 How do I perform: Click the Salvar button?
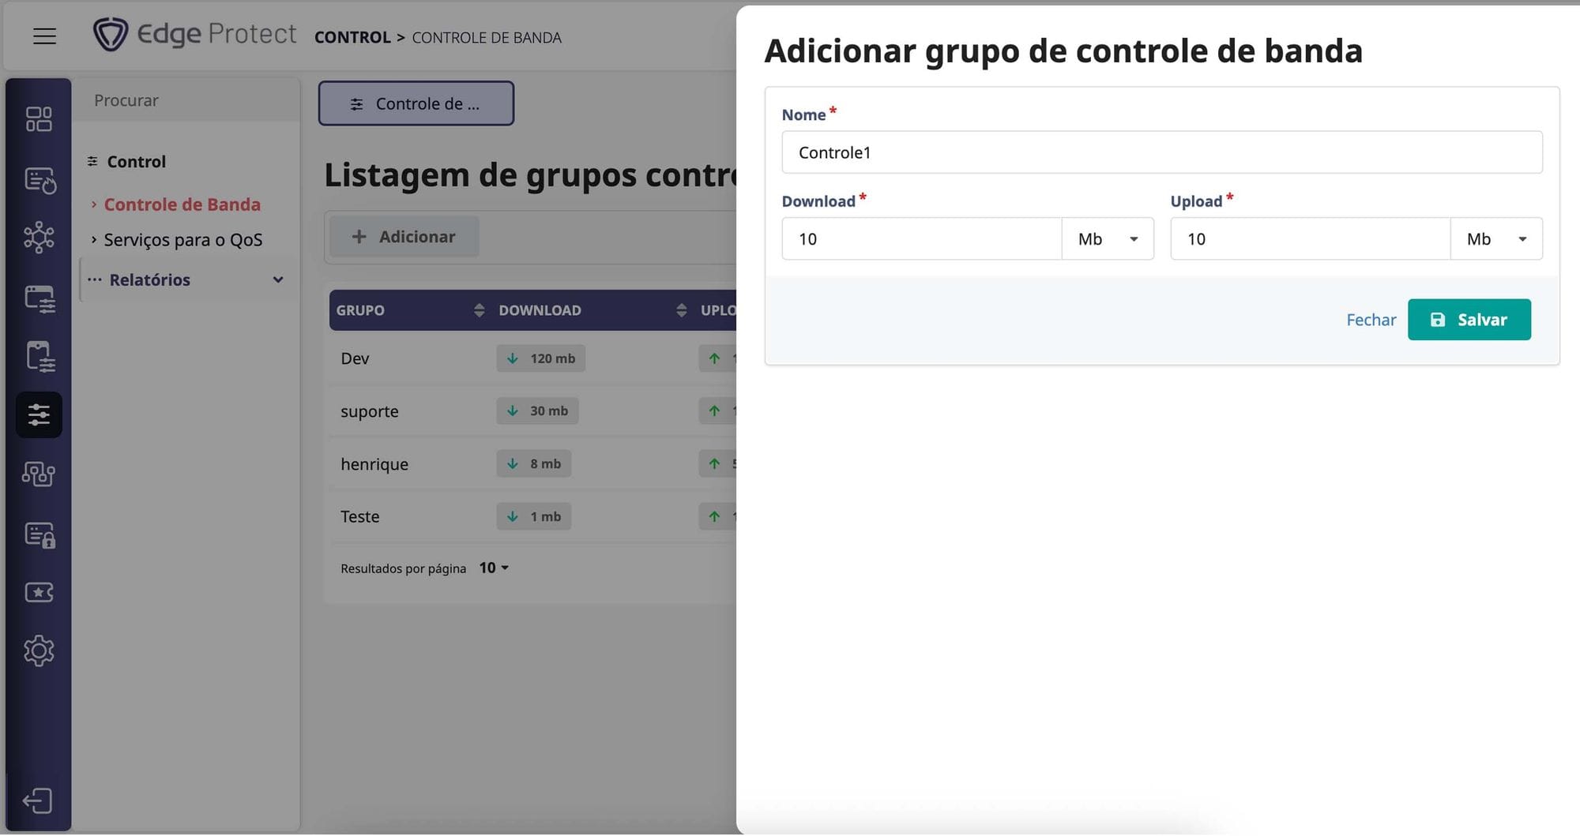[x=1469, y=320]
